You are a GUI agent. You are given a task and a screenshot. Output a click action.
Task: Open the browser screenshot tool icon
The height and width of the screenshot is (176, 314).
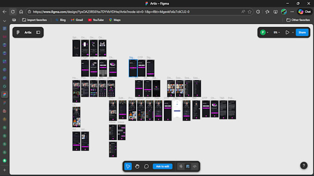pos(276,12)
